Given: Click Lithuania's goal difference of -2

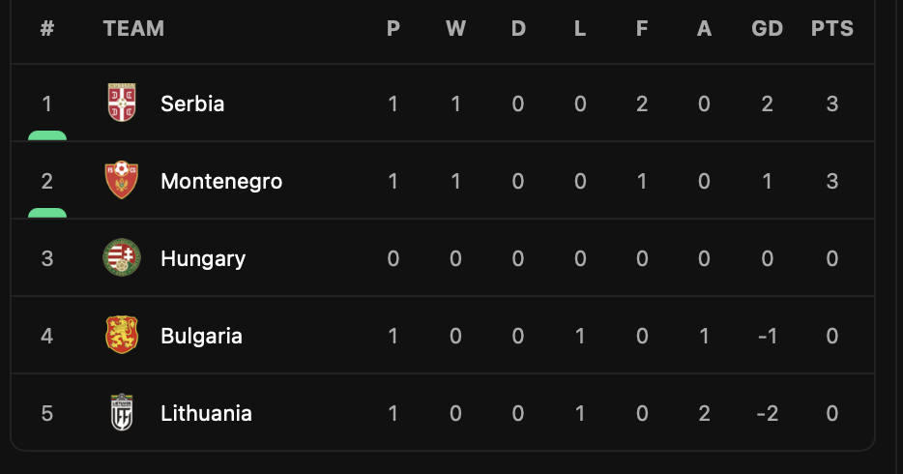Looking at the screenshot, I should tap(767, 413).
